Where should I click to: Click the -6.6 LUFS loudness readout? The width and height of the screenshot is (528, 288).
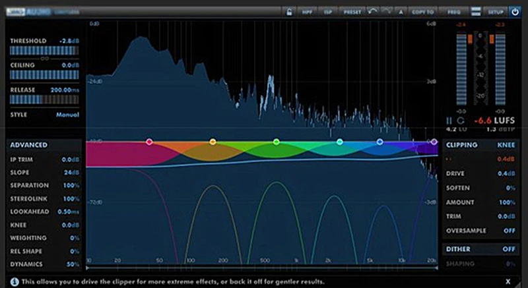(x=494, y=121)
